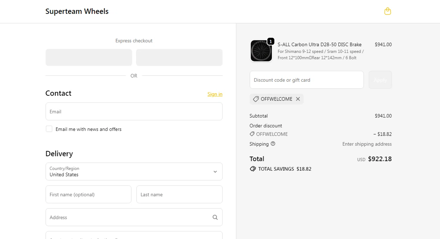Viewport: 440px width, 239px height.
Task: Click the OFFWELCOME tag chip icon
Action: 256,99
